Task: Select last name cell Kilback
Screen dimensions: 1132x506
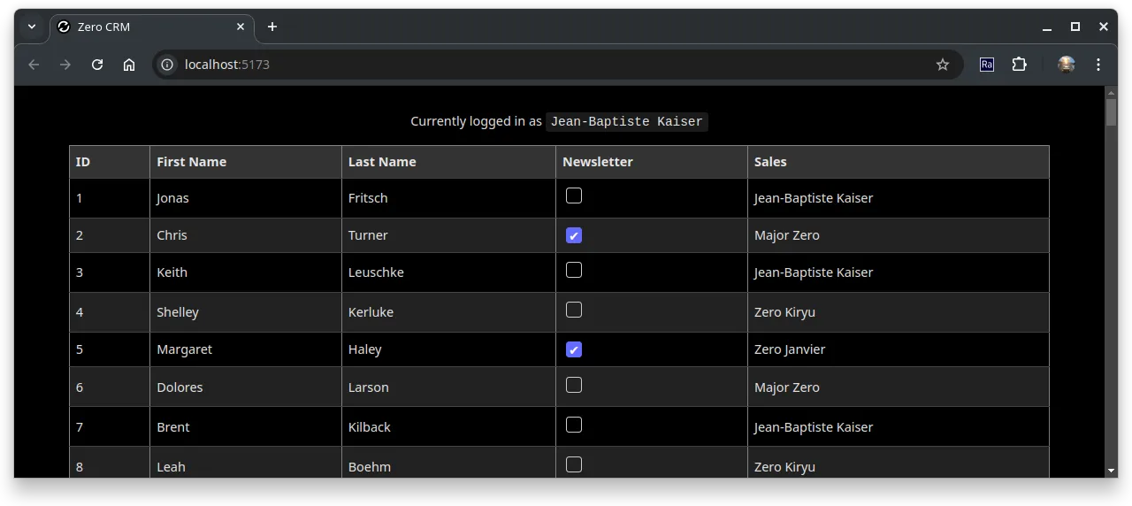Action: [x=448, y=427]
